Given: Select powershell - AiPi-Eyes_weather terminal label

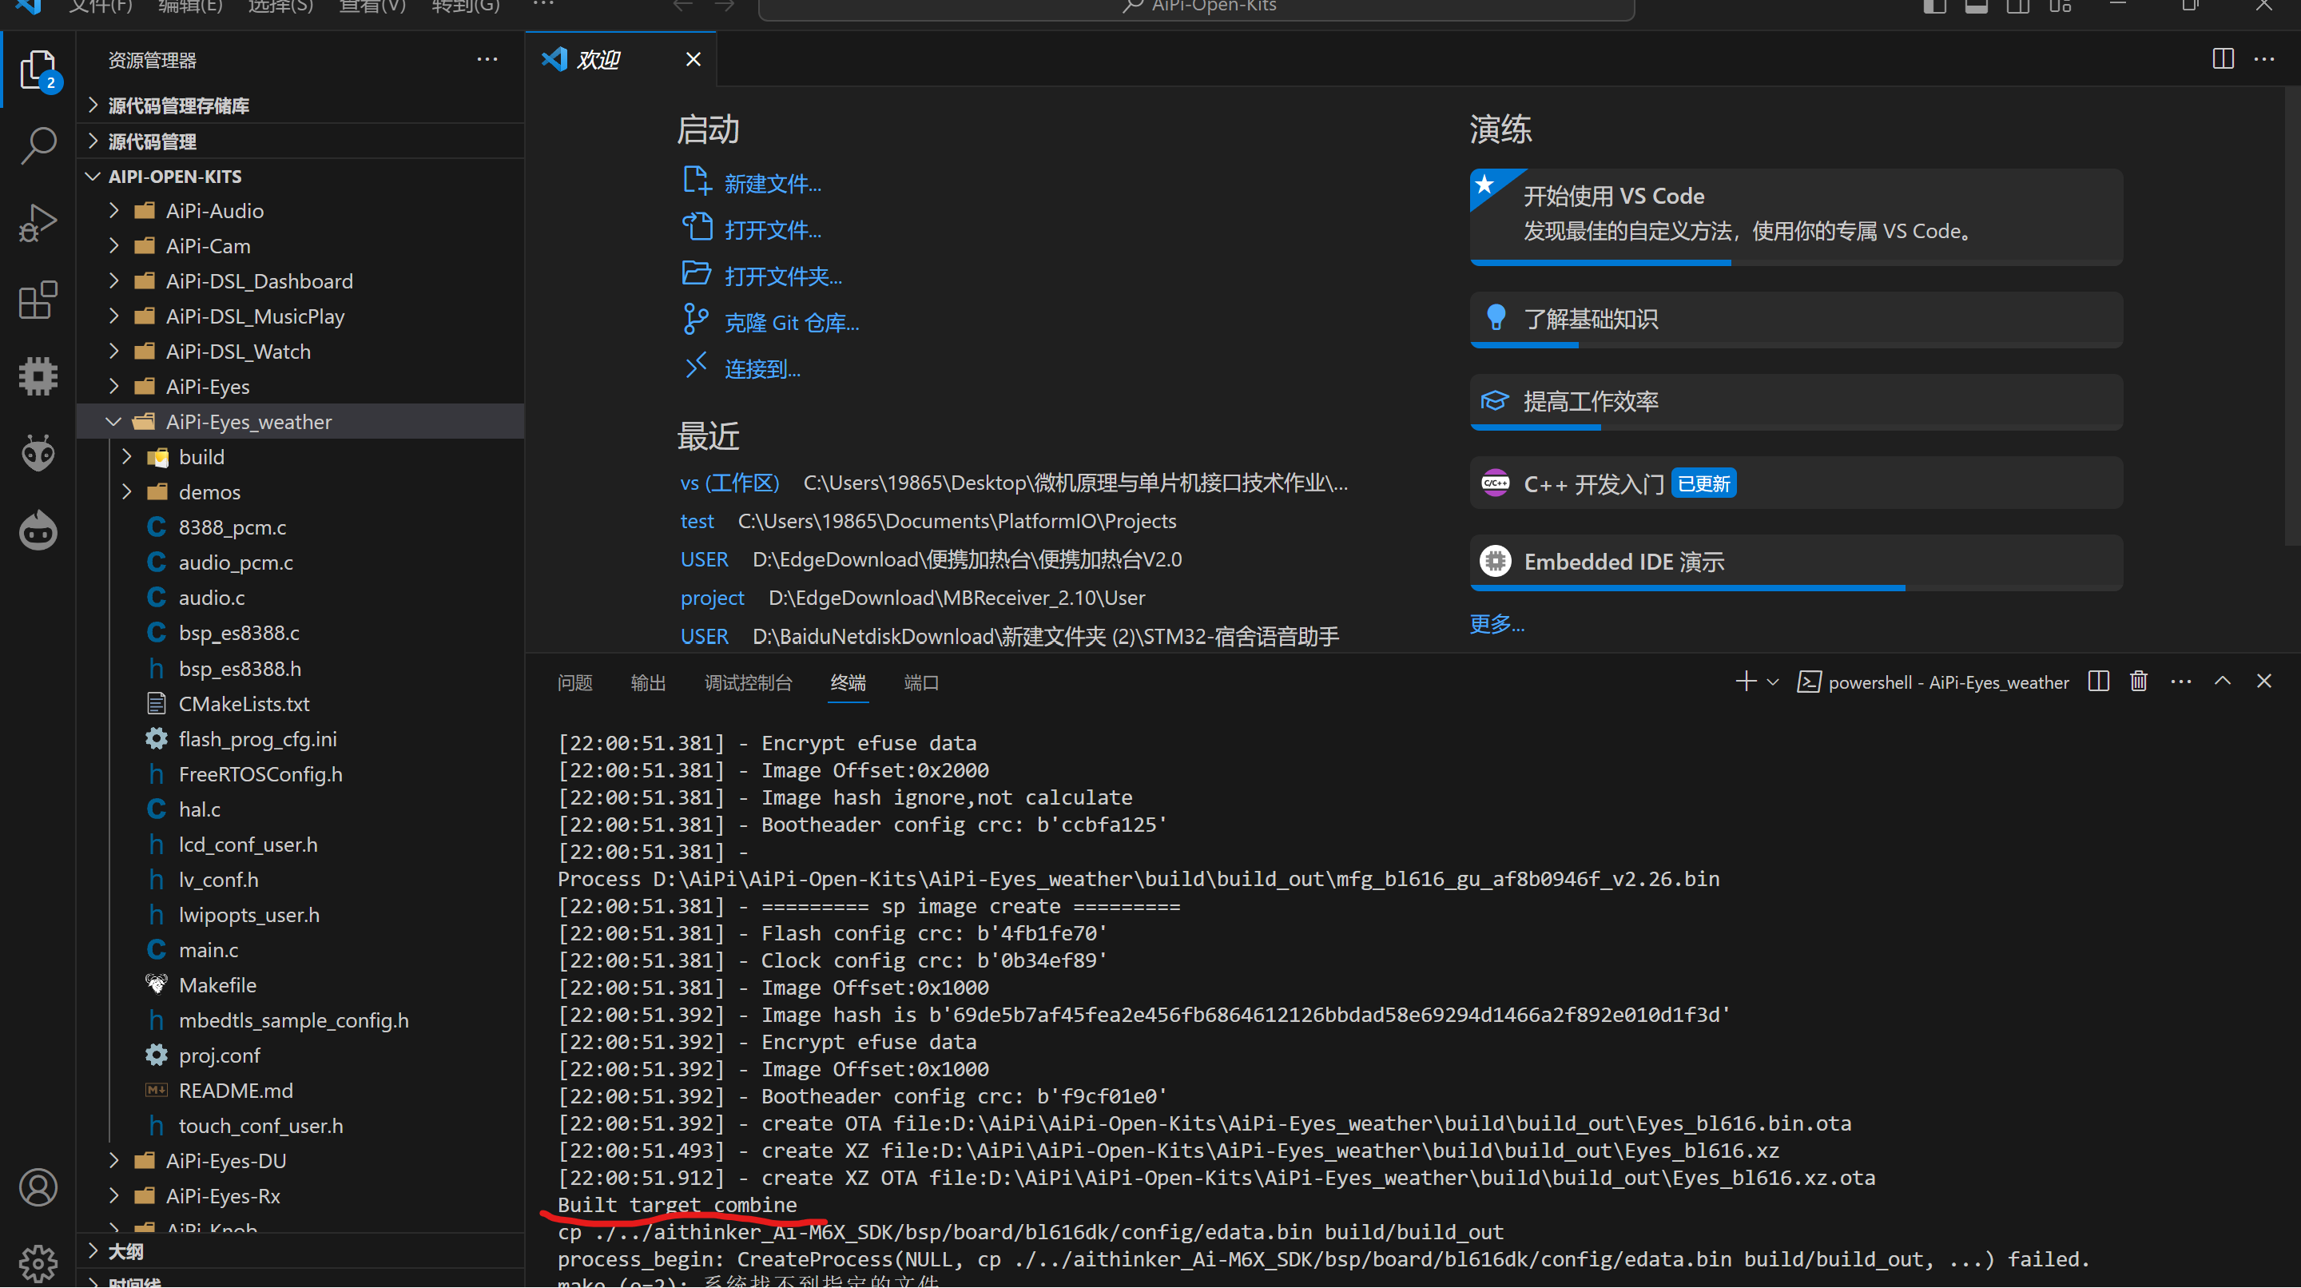Looking at the screenshot, I should coord(1933,683).
